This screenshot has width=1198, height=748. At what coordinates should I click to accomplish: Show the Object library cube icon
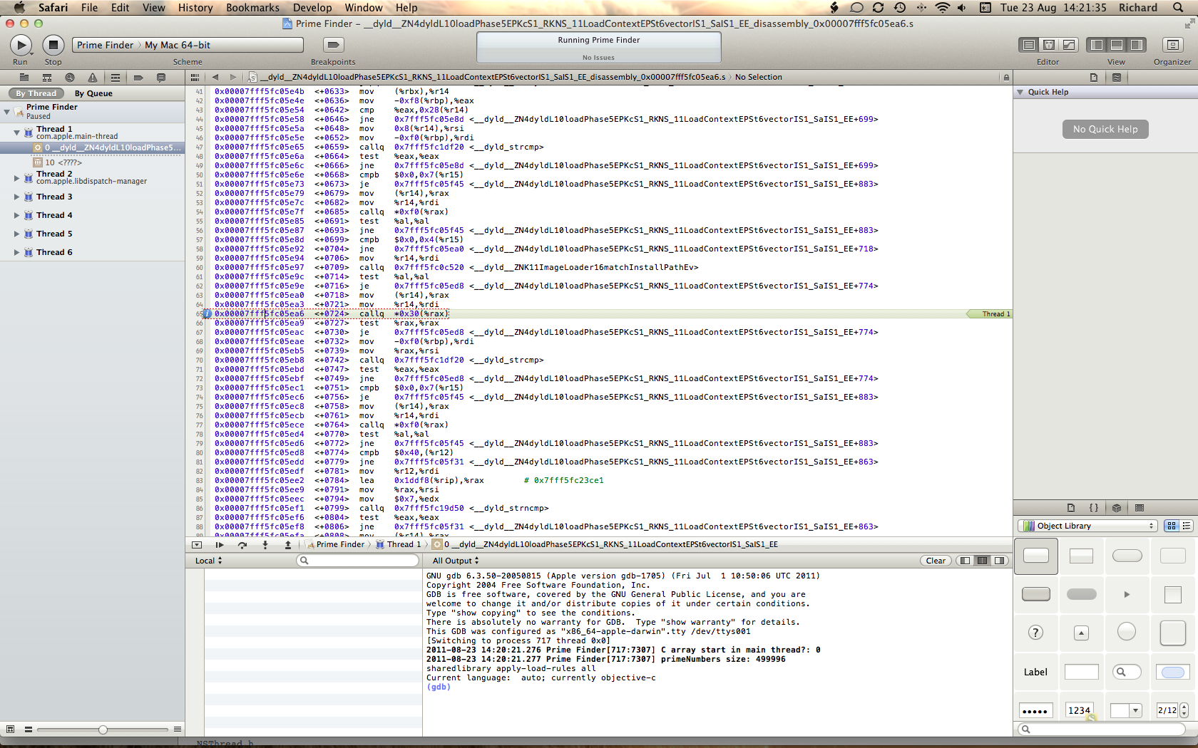[x=1117, y=508]
